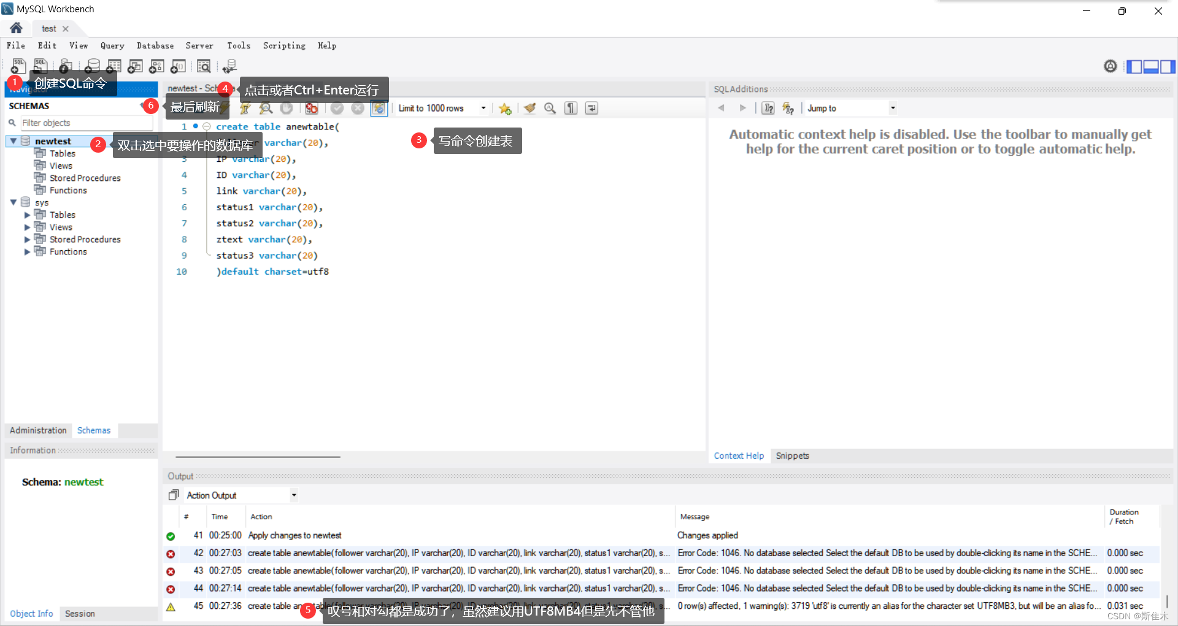Create a new SQL tab icon

pyautogui.click(x=18, y=66)
